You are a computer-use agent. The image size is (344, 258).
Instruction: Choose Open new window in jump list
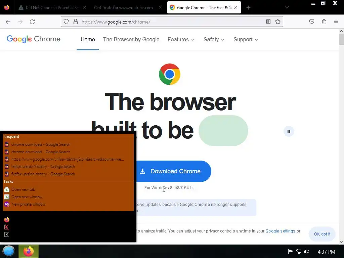point(68,197)
